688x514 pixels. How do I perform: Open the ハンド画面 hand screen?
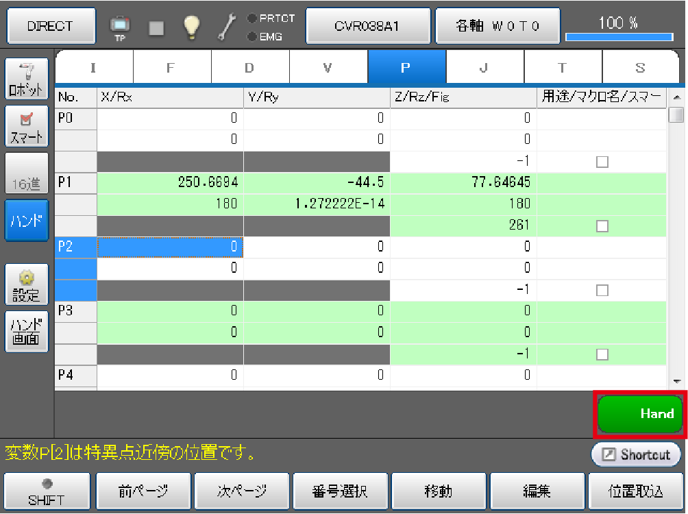coord(27,332)
